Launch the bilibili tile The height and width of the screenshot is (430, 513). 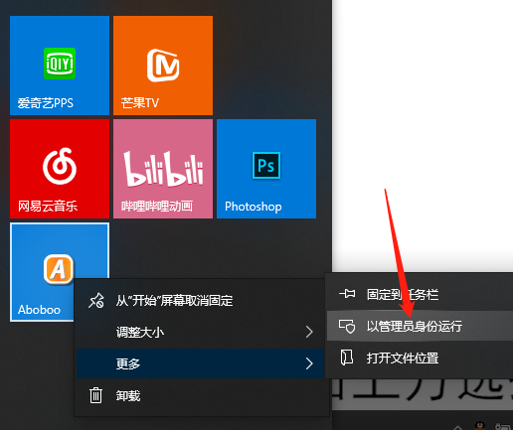point(163,169)
